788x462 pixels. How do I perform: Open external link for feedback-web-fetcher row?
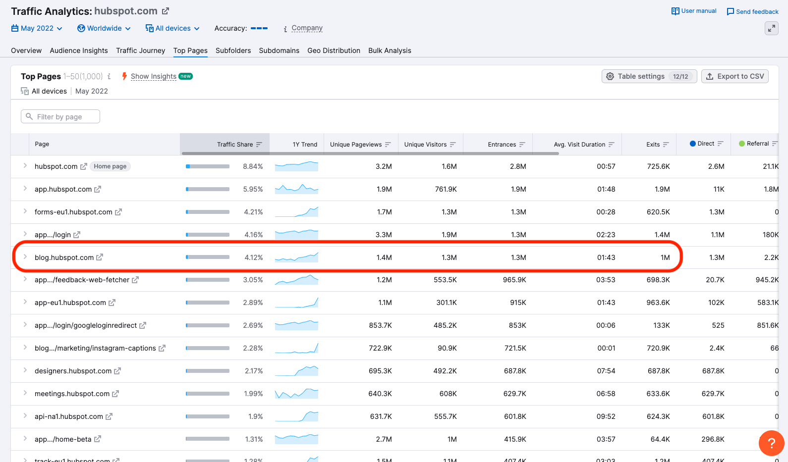pos(135,280)
